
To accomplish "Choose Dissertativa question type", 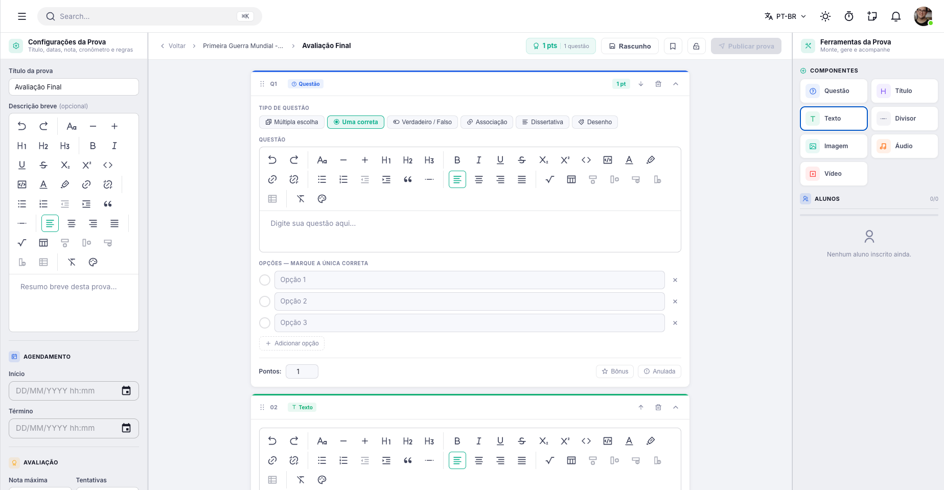I will [x=542, y=122].
